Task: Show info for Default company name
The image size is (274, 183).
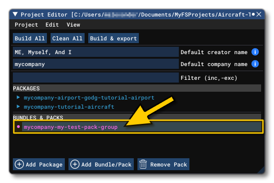Action: pos(255,64)
